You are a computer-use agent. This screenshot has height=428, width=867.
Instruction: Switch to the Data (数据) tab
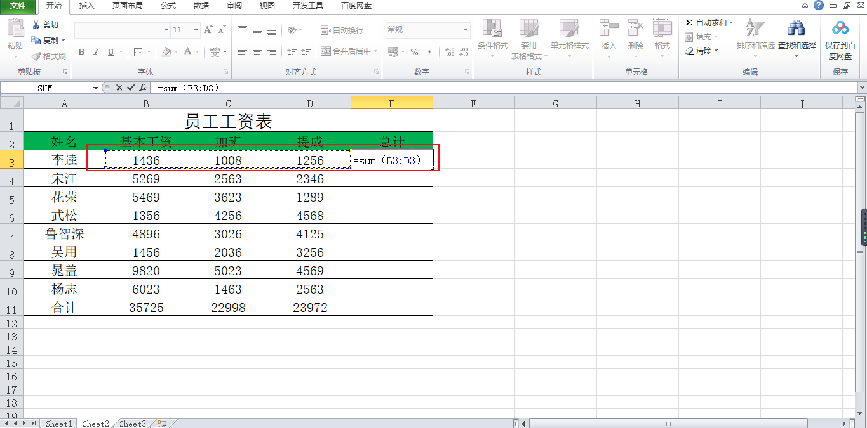click(201, 6)
